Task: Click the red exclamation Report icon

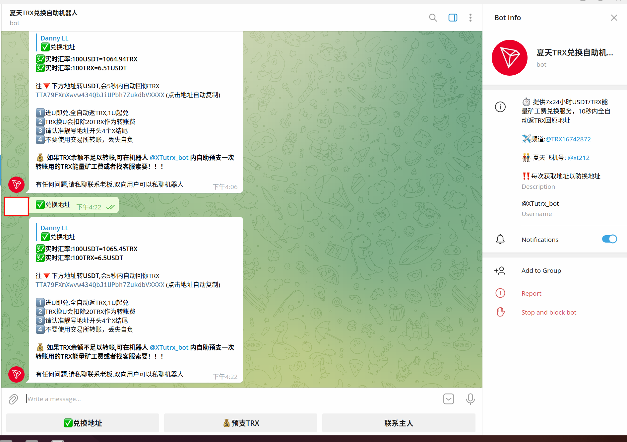Action: point(500,293)
